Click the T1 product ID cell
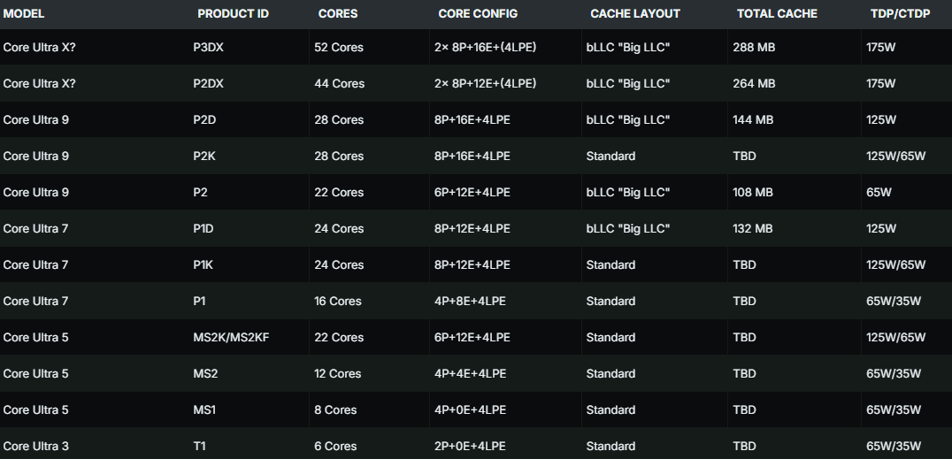952x459 pixels. 199,446
